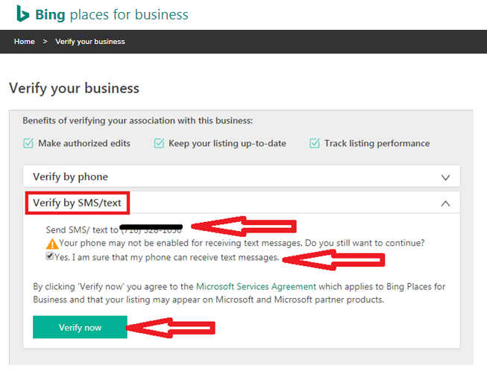Click the Verify now button
Image resolution: width=487 pixels, height=374 pixels.
(80, 327)
